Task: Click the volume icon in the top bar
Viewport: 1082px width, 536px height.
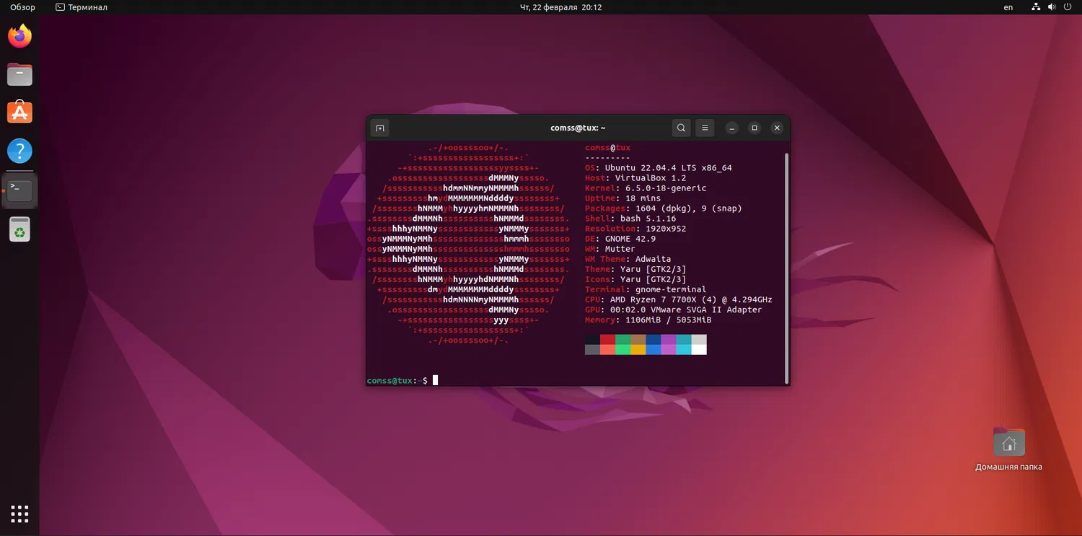Action: (x=1052, y=7)
